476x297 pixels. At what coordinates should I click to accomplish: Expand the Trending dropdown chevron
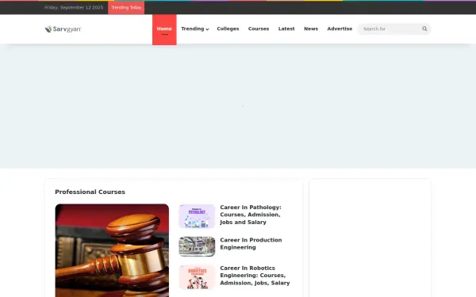coord(207,29)
